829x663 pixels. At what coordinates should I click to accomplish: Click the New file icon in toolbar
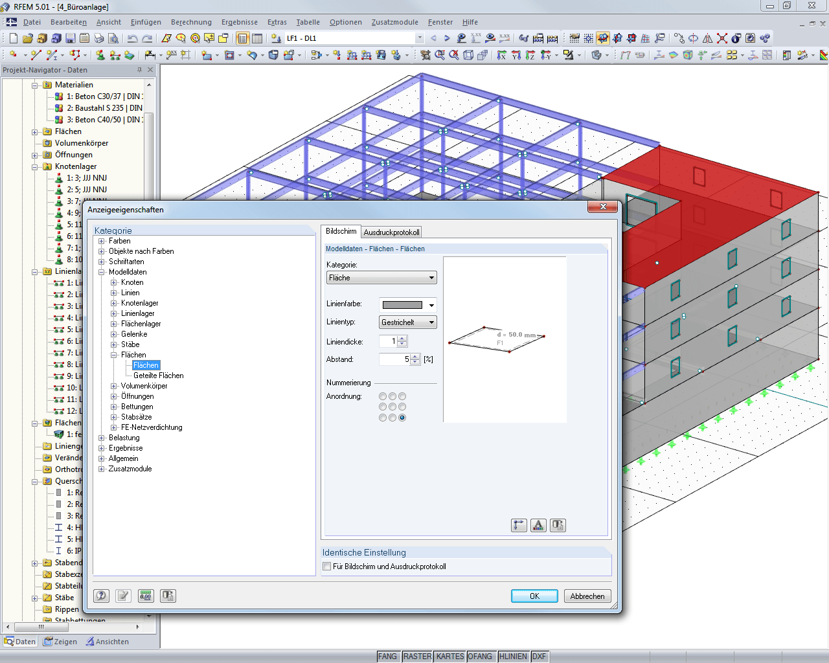click(14, 38)
